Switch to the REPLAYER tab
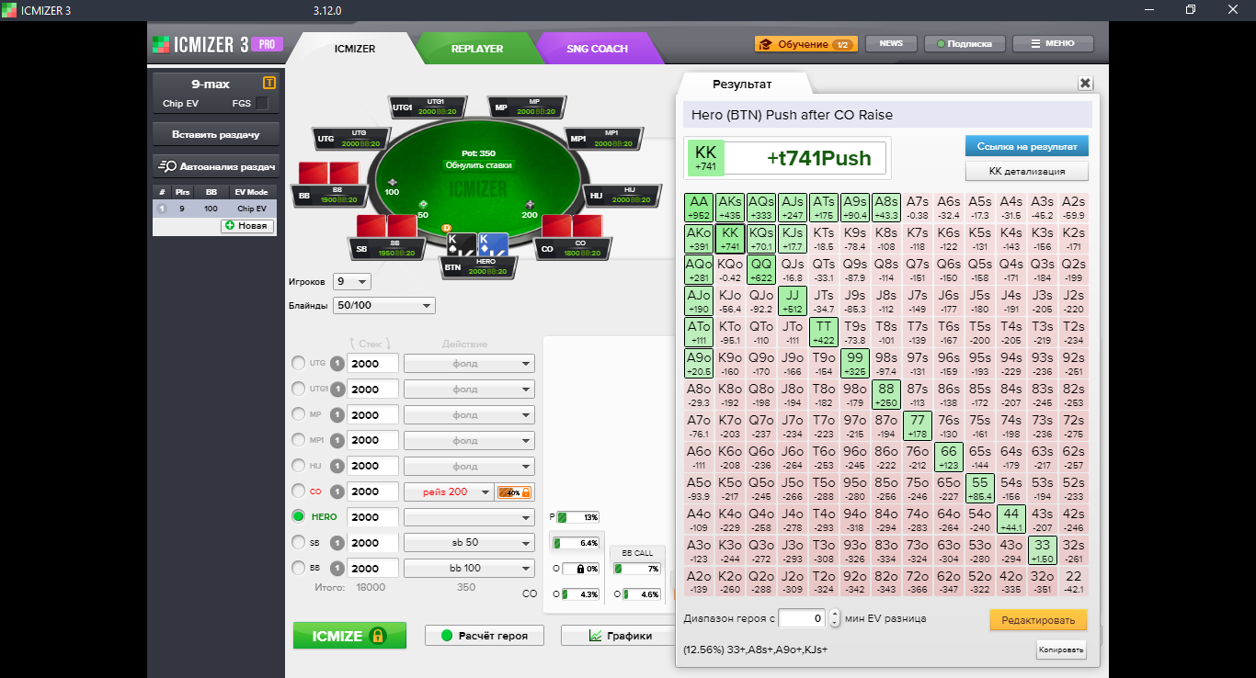The width and height of the screenshot is (1256, 678). [476, 49]
